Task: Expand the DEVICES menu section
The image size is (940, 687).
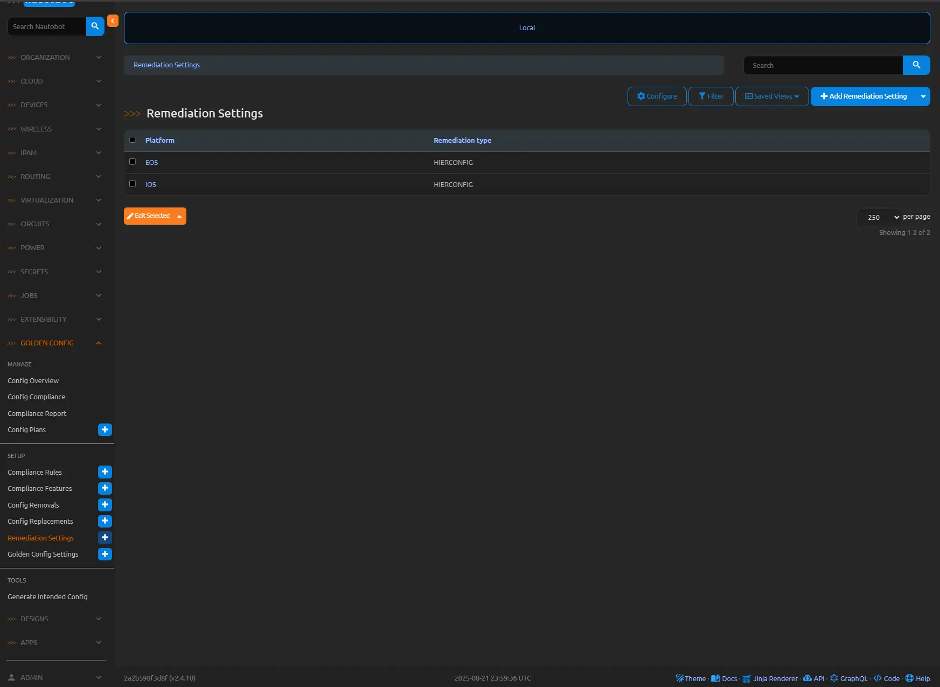Action: pos(54,105)
